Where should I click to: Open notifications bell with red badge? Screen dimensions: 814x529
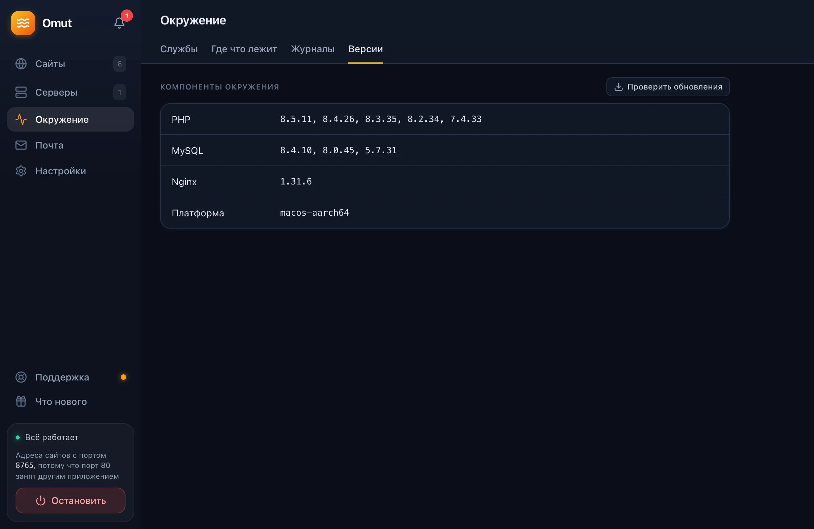point(119,23)
